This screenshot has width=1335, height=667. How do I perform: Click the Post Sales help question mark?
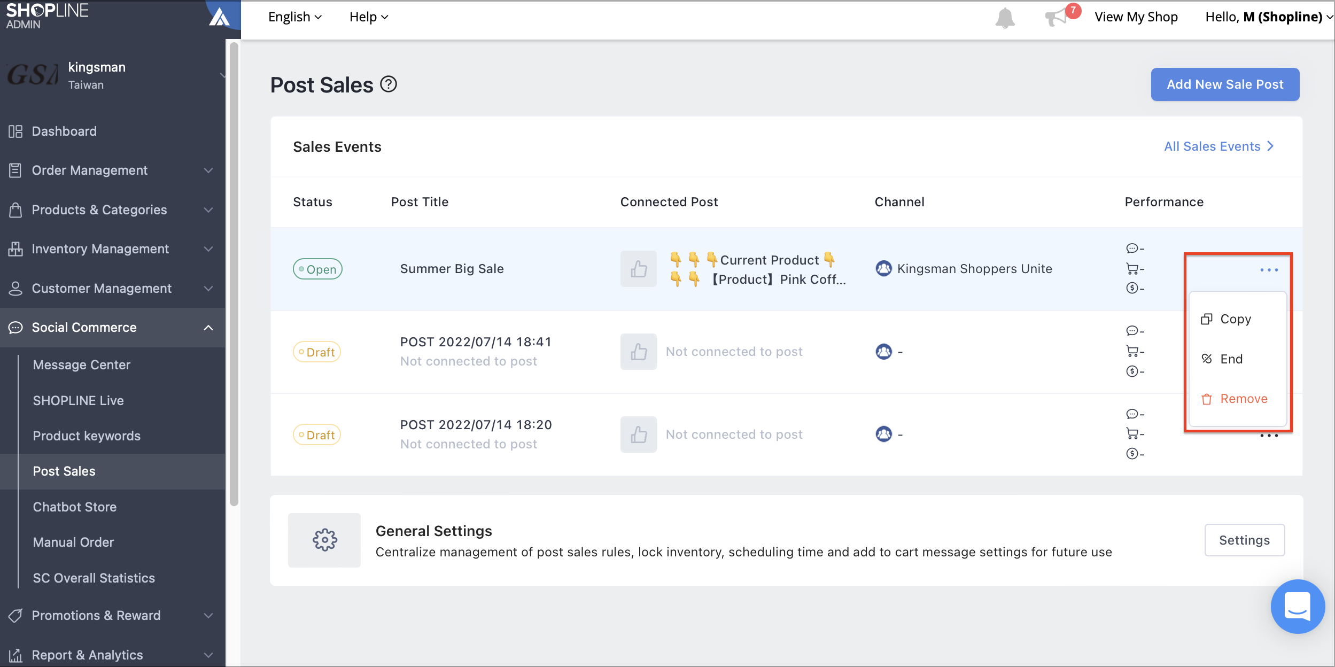(389, 84)
